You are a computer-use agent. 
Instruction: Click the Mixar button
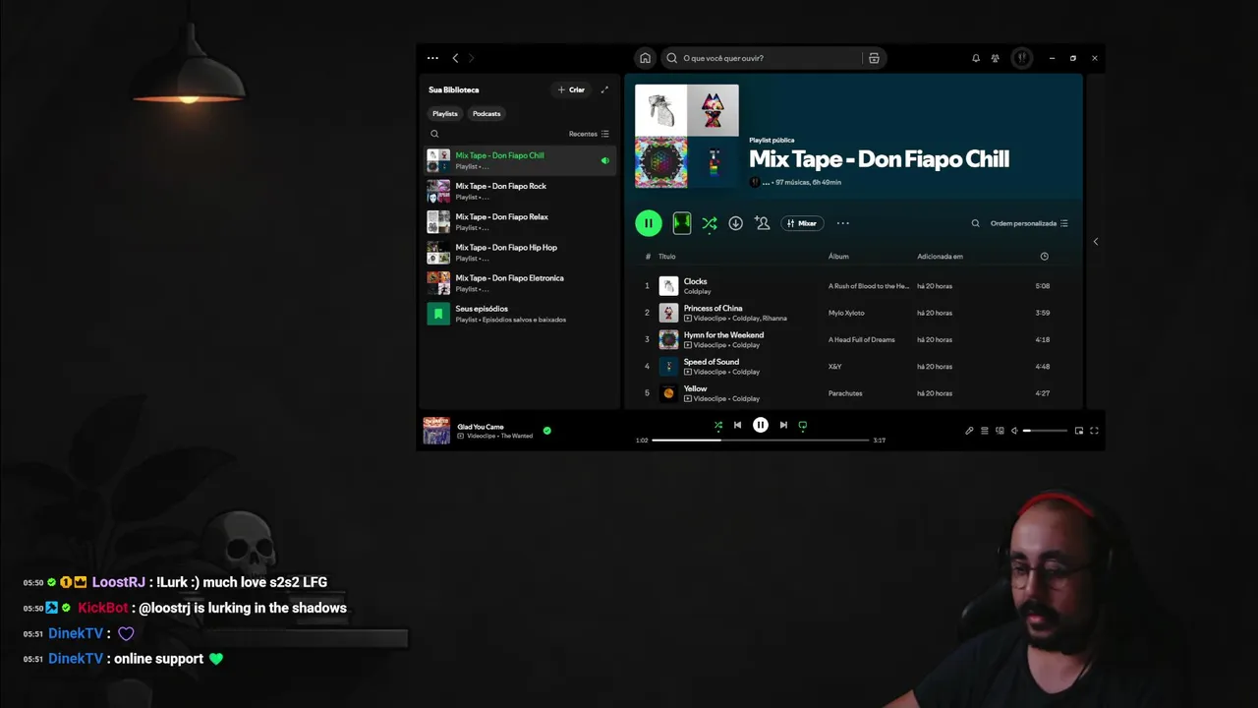coord(802,223)
